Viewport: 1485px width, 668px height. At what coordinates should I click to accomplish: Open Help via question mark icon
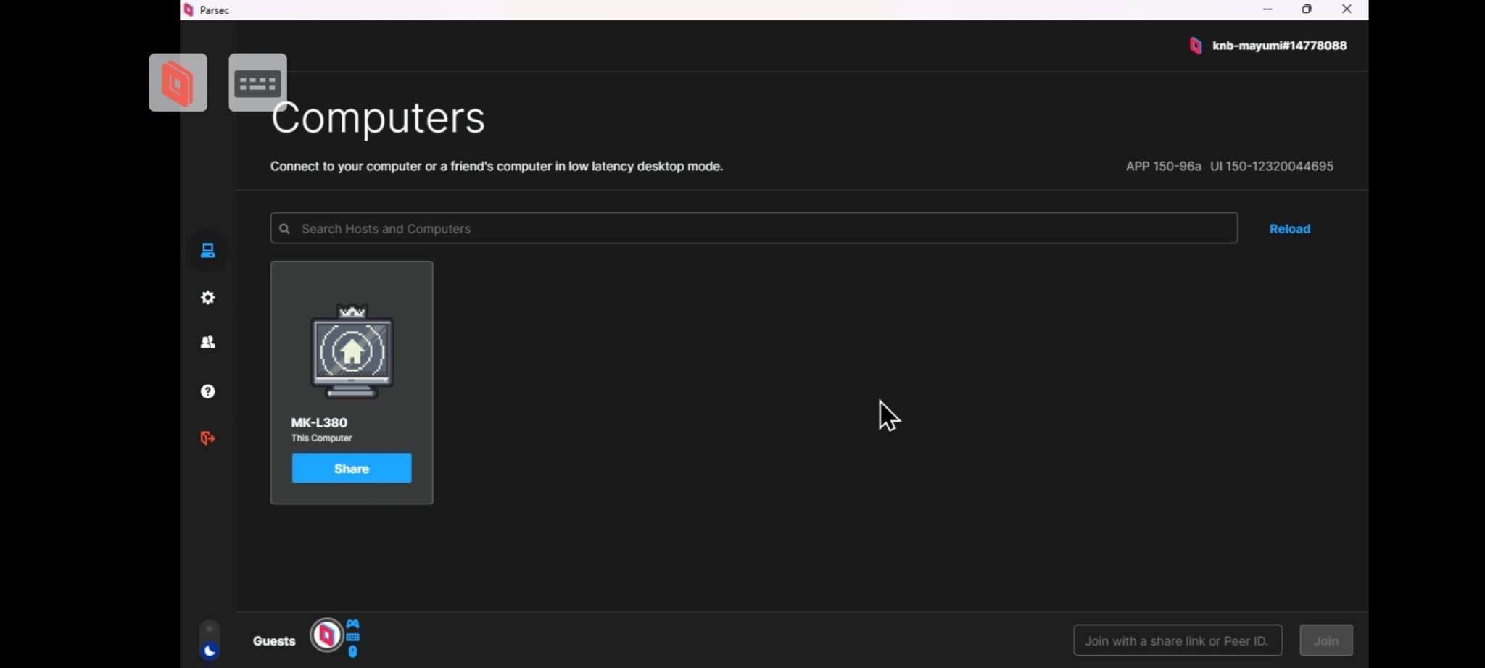(208, 391)
